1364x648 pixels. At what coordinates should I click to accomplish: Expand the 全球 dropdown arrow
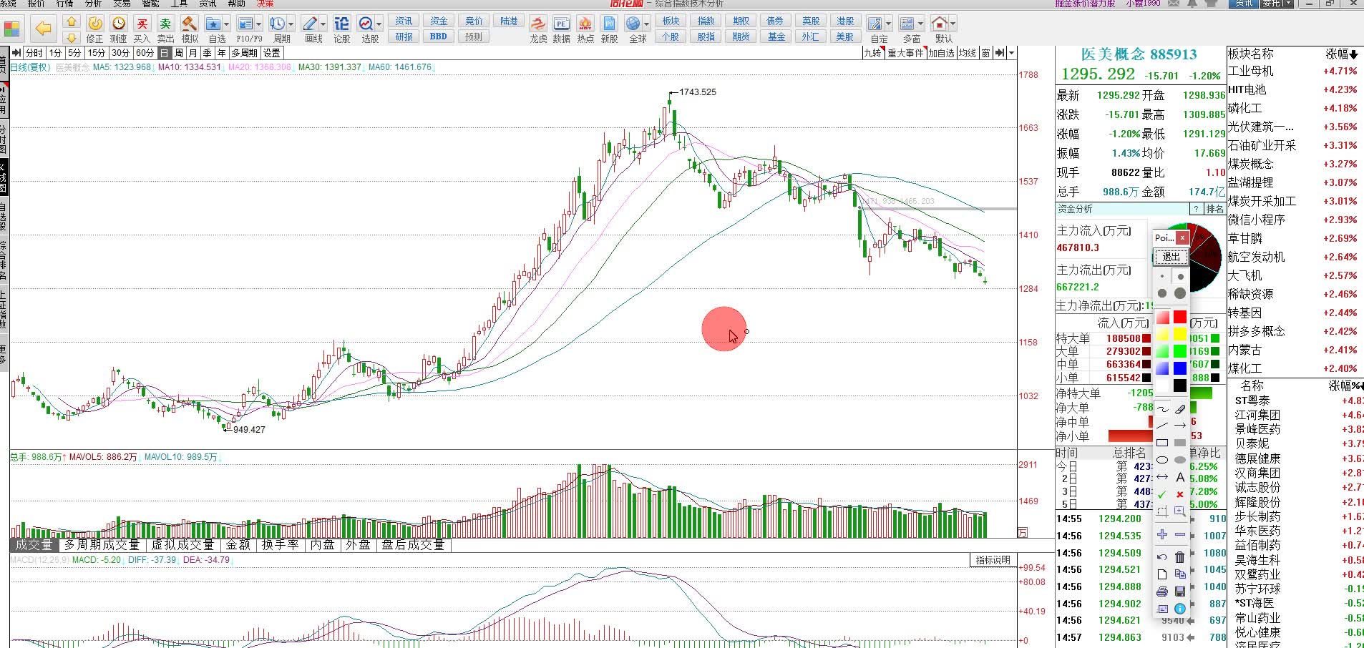pos(646,24)
